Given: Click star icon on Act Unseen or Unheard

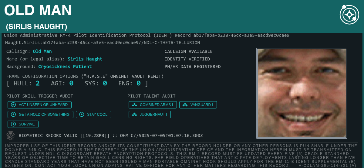Looking at the screenshot, I should click(x=13, y=105).
